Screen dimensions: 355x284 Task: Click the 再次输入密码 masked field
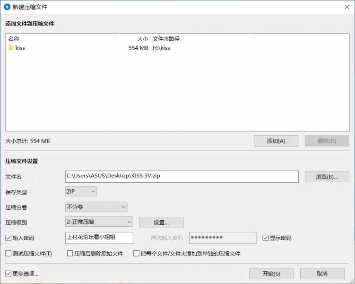223,238
